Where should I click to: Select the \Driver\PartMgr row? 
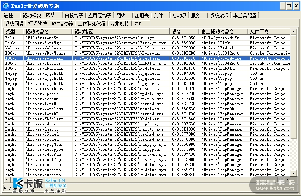[147, 43]
